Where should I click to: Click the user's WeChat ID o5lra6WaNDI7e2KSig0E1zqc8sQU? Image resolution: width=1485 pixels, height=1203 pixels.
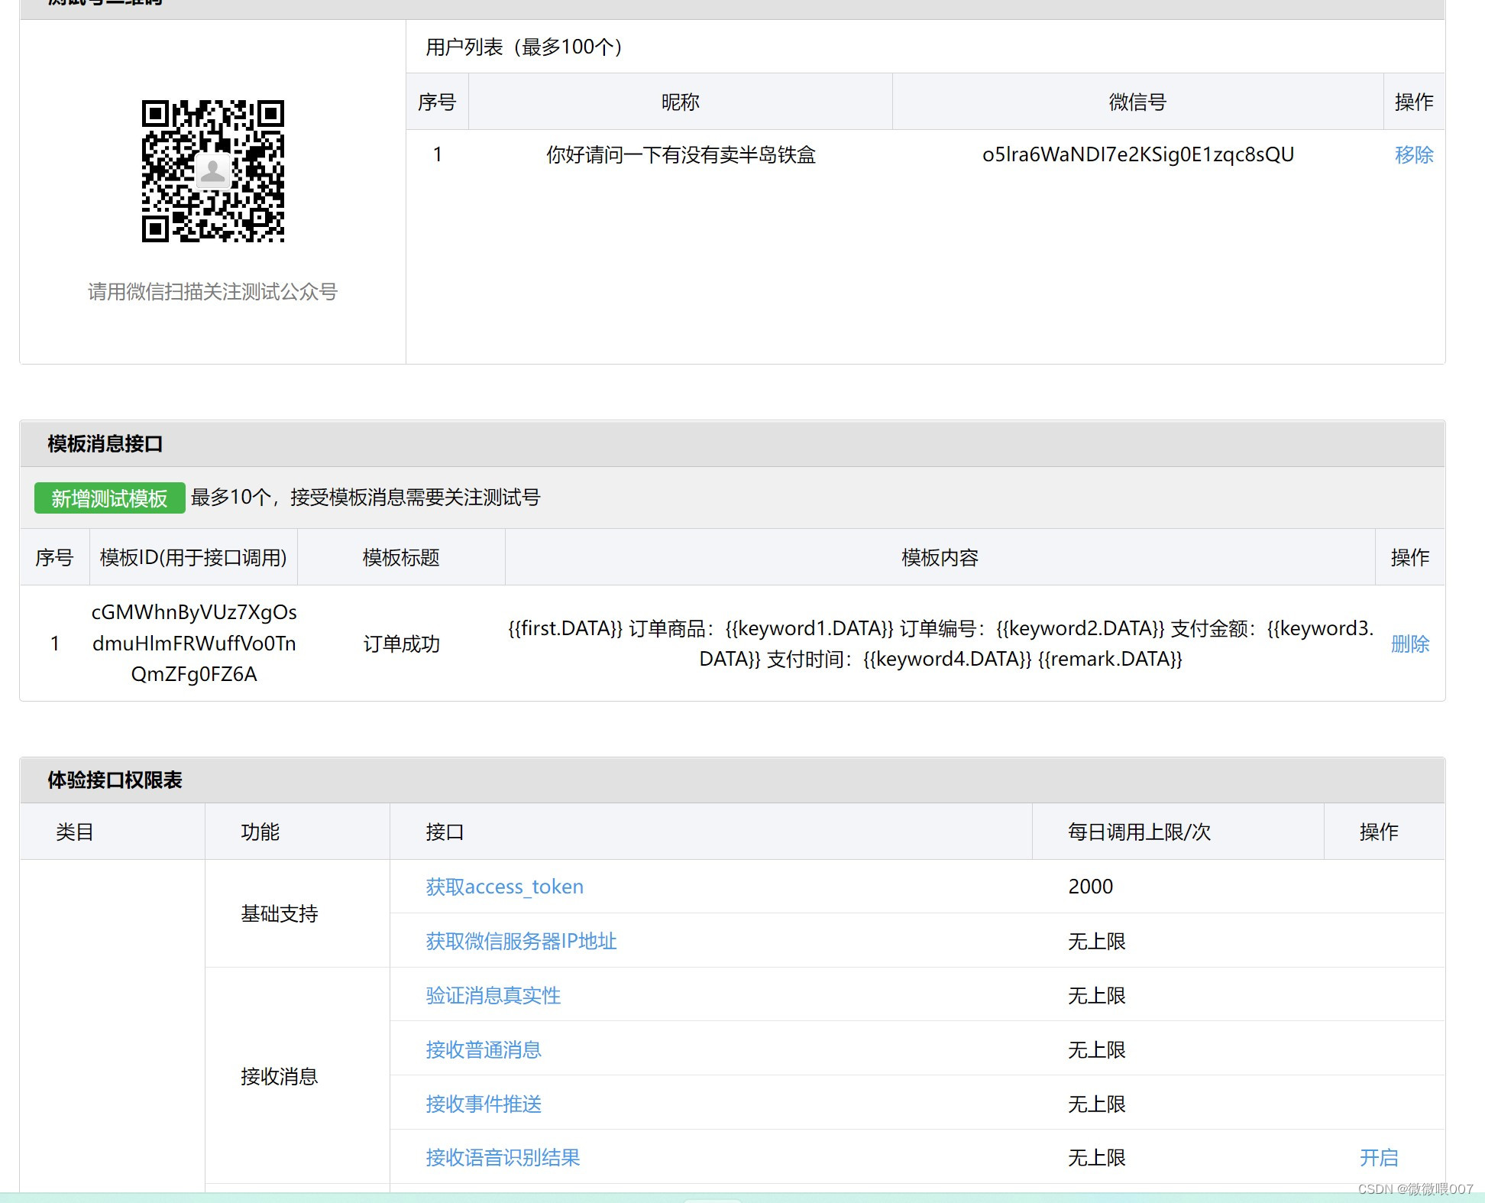[1137, 155]
